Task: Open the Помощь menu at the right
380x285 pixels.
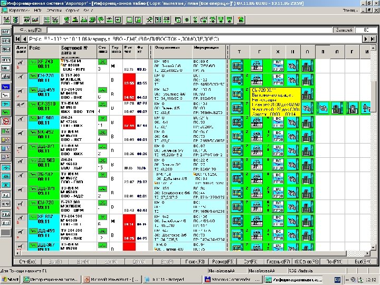Action: click(x=350, y=11)
